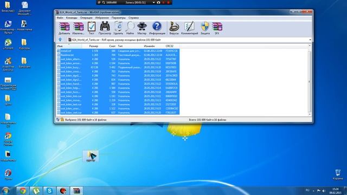Open the Команды menu
This screenshot has height=195, width=347.
(72, 18)
